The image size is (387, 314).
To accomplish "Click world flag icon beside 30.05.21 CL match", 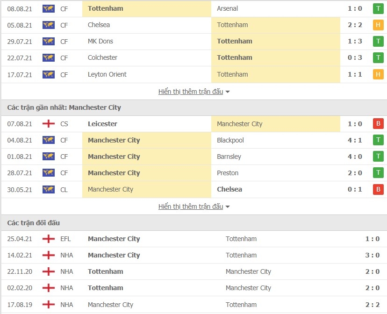I will tap(49, 189).
